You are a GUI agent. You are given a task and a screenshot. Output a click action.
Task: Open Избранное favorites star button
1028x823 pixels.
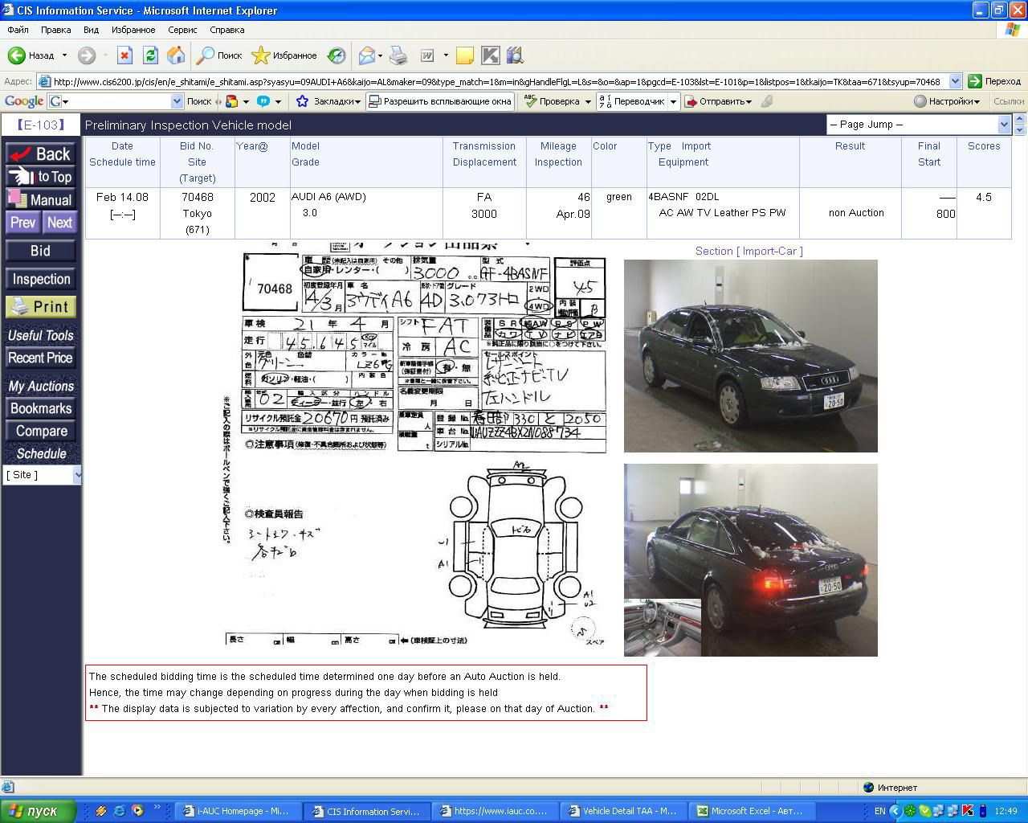(284, 55)
